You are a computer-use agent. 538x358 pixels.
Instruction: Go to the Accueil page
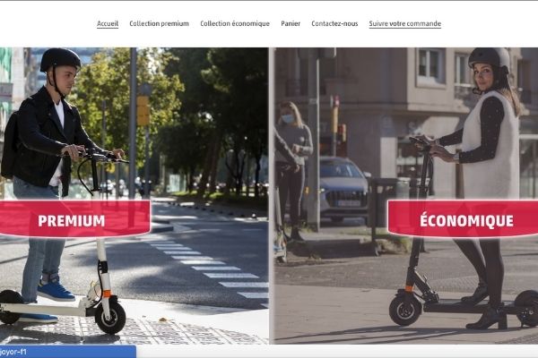click(x=108, y=23)
